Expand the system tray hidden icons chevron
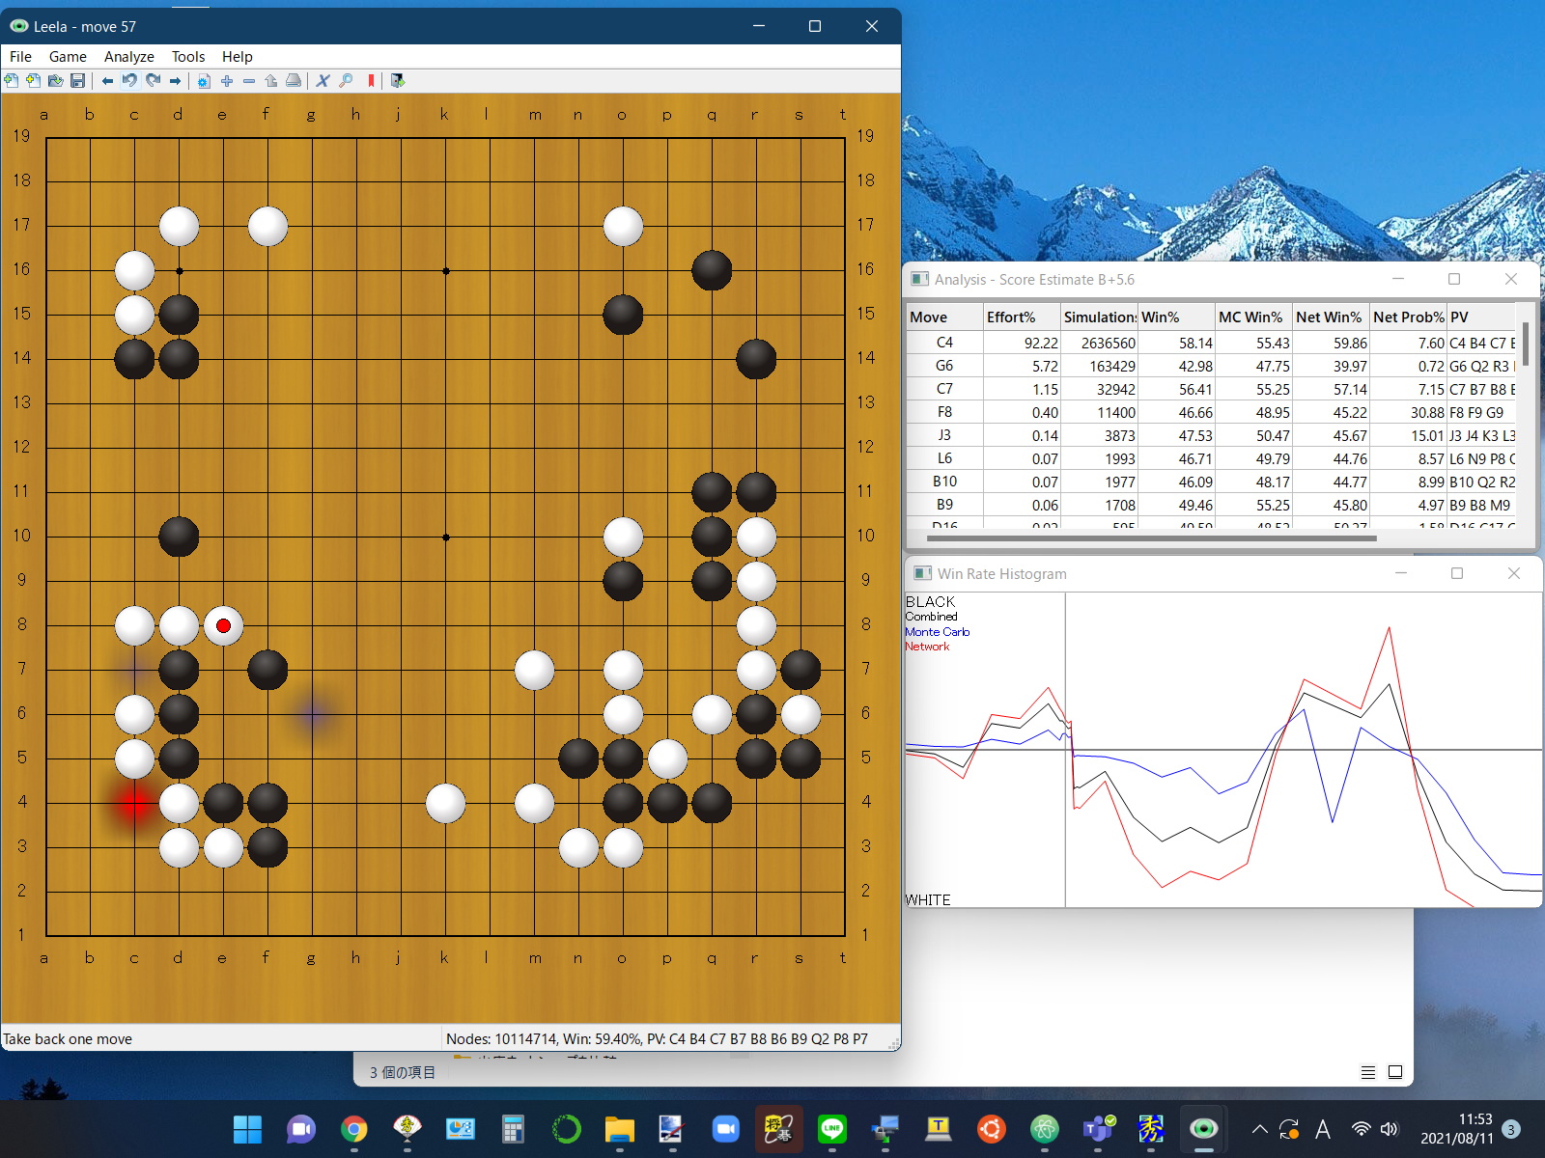The width and height of the screenshot is (1545, 1158). (x=1259, y=1129)
